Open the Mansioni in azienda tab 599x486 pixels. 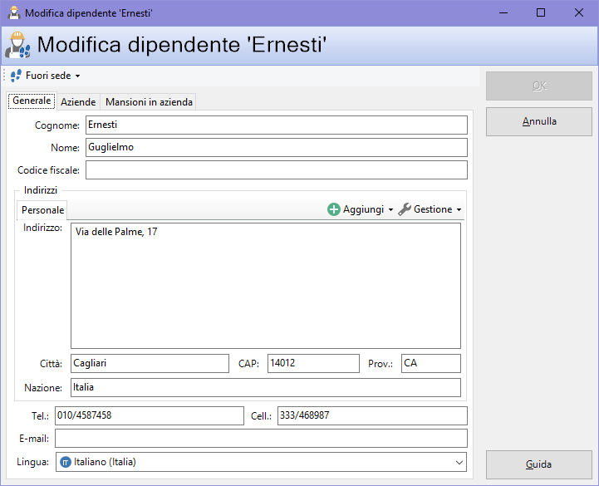click(149, 101)
